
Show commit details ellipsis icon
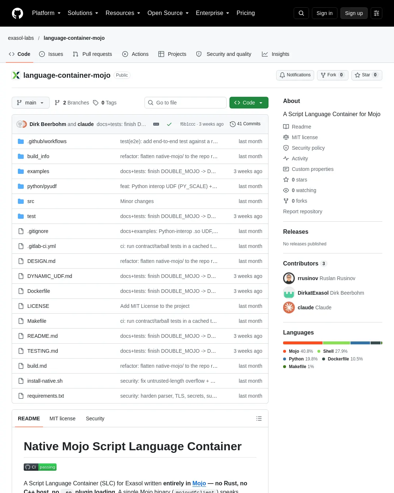[x=156, y=124]
